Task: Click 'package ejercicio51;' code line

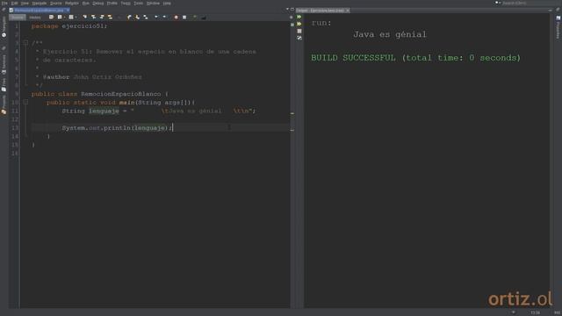Action: coord(69,26)
